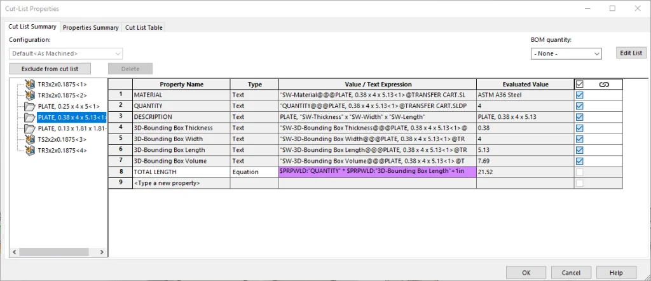Click the tree horizontal scrollbar thumb
651x281 pixels.
pos(53,252)
